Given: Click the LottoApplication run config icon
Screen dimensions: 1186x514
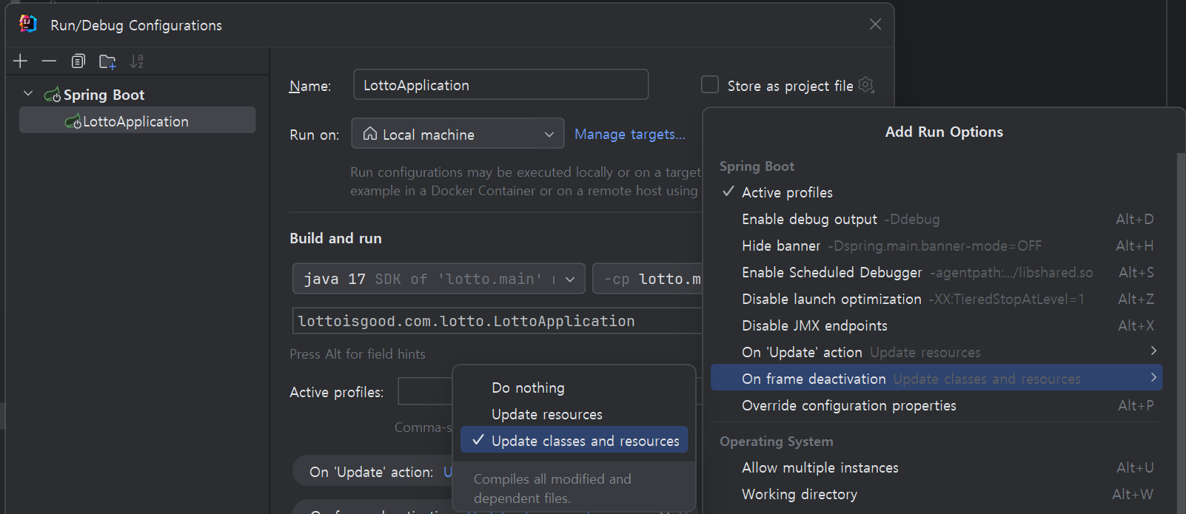Looking at the screenshot, I should [73, 121].
